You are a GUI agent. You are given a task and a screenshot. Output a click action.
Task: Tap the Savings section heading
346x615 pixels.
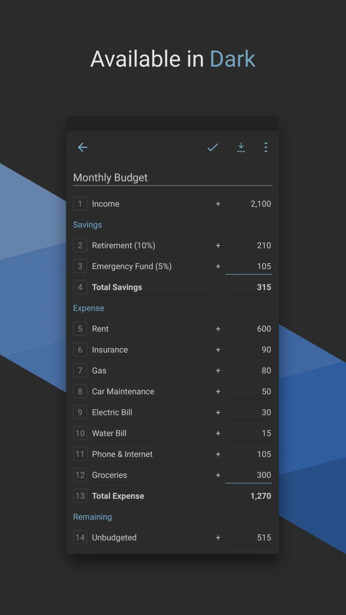click(x=87, y=225)
